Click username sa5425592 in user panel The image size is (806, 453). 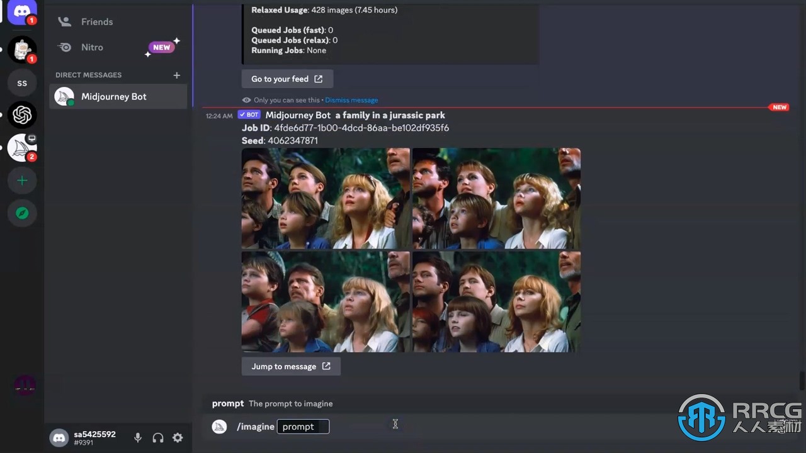[x=94, y=434]
